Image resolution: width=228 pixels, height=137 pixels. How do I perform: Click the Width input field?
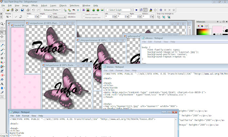[x=31, y=17]
